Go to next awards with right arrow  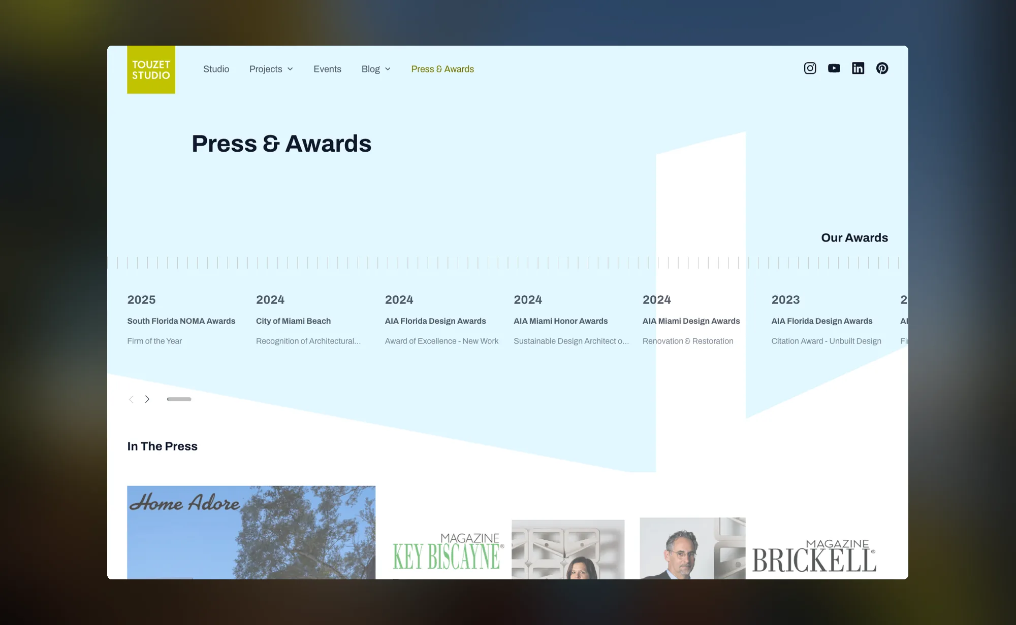[147, 399]
